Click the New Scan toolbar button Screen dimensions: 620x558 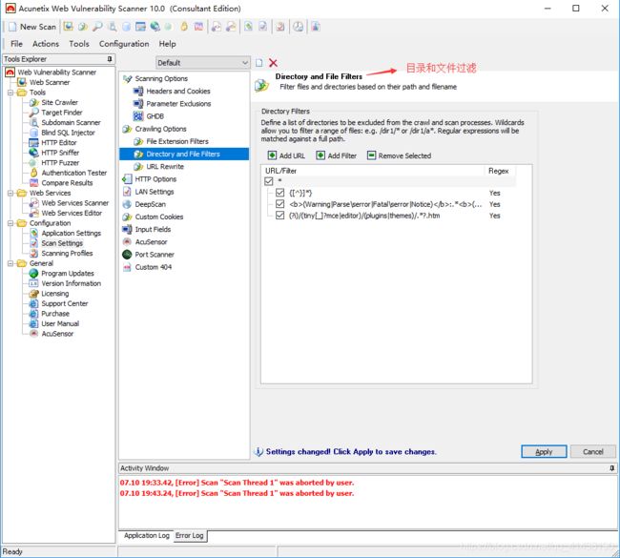(32, 27)
